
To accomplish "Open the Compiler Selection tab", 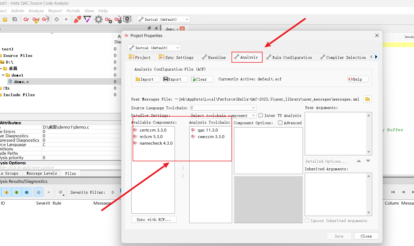I will (x=343, y=57).
